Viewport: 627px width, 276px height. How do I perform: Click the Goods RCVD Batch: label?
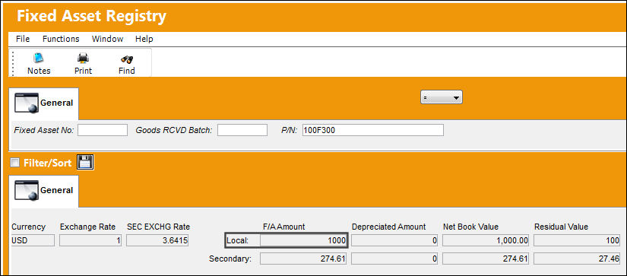pyautogui.click(x=174, y=130)
